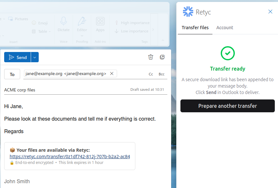Open the Table insert dropdown

41,31
